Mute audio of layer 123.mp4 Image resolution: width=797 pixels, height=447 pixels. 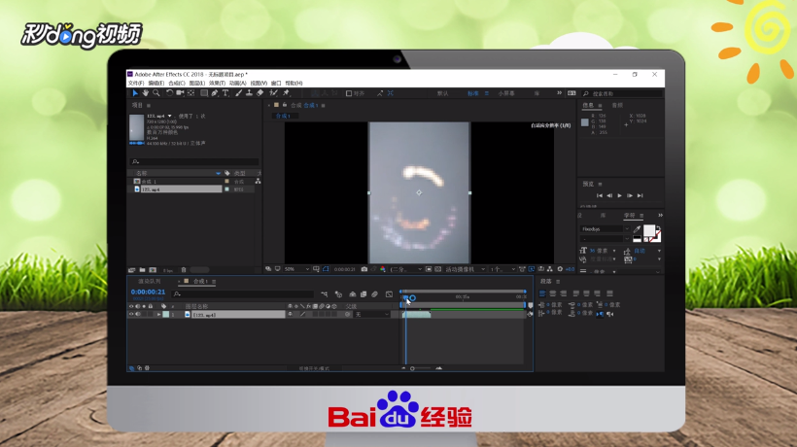pyautogui.click(x=138, y=315)
